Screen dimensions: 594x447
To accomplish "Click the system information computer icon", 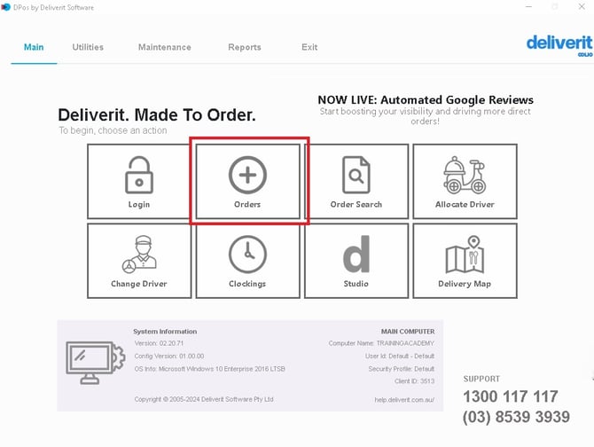I will [x=95, y=363].
